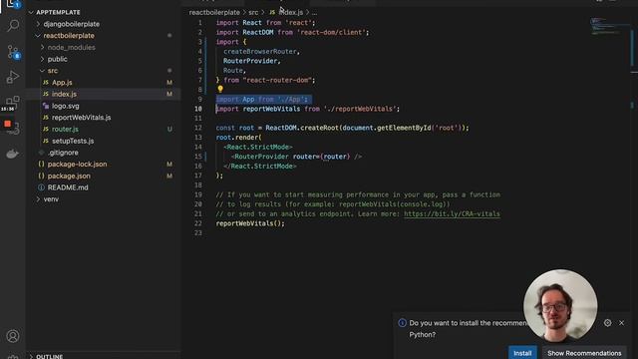Open the Docker view in activity bar
The height and width of the screenshot is (359, 638).
[x=13, y=154]
